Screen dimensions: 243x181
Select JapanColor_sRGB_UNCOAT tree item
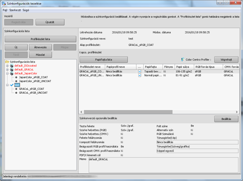tap(35, 81)
